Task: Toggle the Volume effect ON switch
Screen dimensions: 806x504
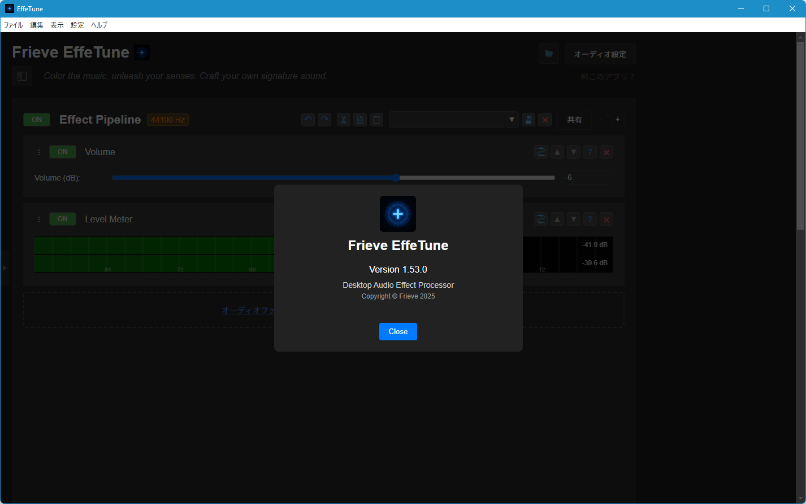Action: tap(63, 152)
